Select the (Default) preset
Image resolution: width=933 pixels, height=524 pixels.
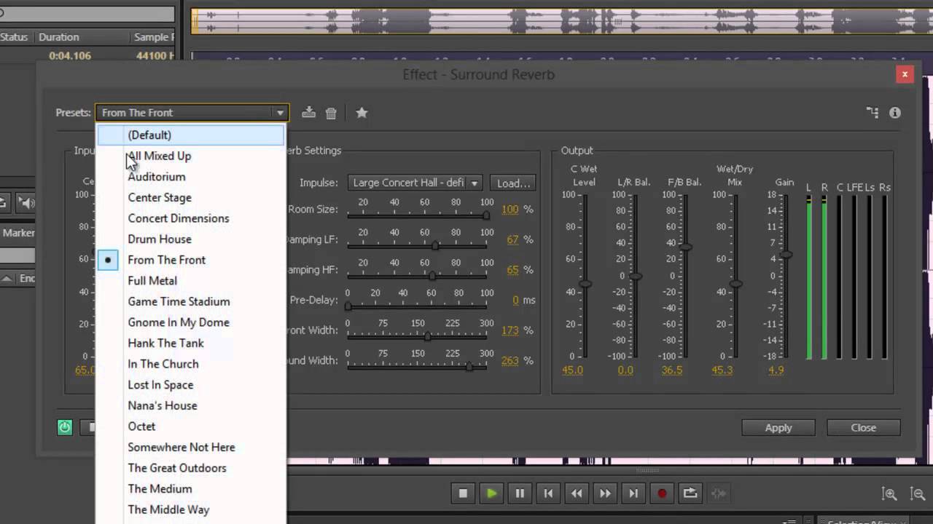click(191, 135)
